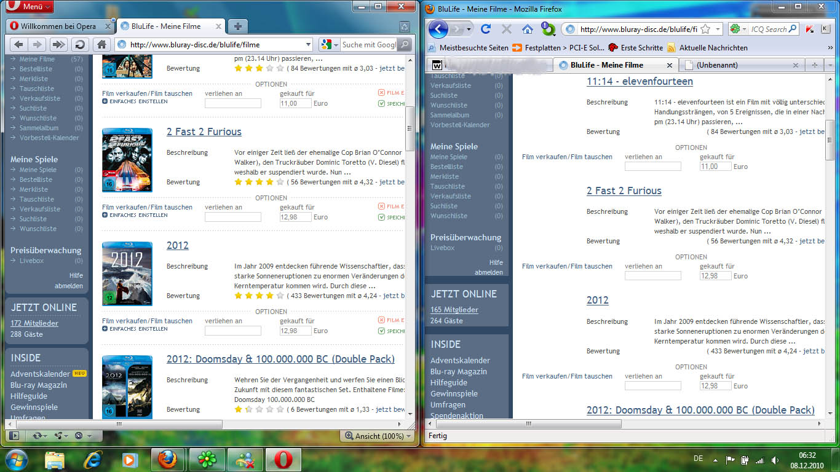Click Firefox's vertical scrollbar thumb

click(x=830, y=140)
